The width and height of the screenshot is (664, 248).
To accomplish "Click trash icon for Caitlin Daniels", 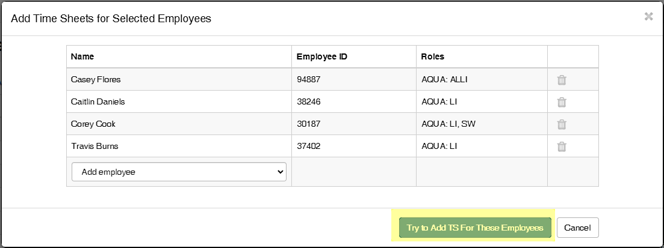I will (x=561, y=102).
